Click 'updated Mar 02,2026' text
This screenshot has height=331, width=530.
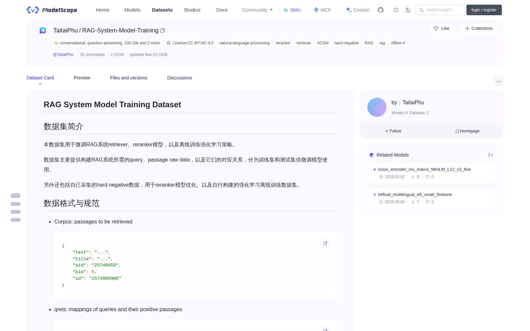click(148, 55)
